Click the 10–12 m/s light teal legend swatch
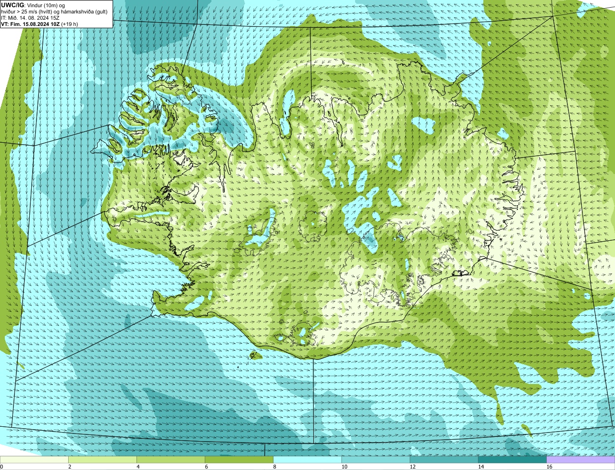Viewport: 615px width, 470px height. point(376,460)
